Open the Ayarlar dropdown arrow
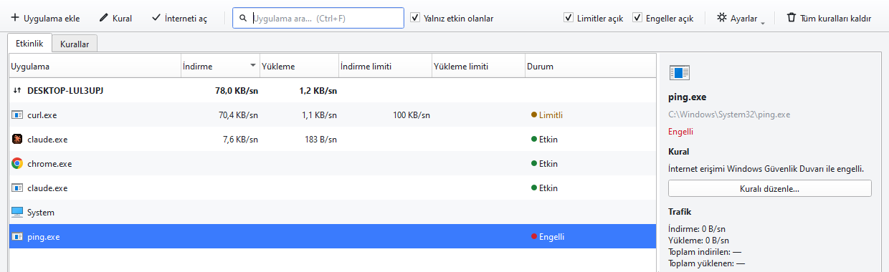Screen dimensions: 889x272 click(763, 23)
